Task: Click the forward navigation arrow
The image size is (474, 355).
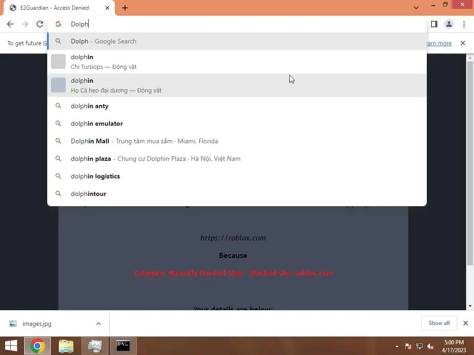Action: [25, 24]
